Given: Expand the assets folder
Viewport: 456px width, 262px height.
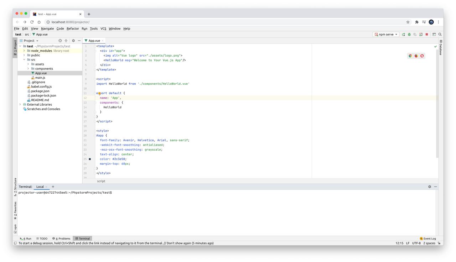Looking at the screenshot, I should [28, 64].
